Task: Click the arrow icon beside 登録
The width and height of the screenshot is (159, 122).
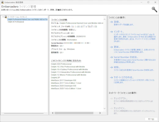Action: point(111,22)
